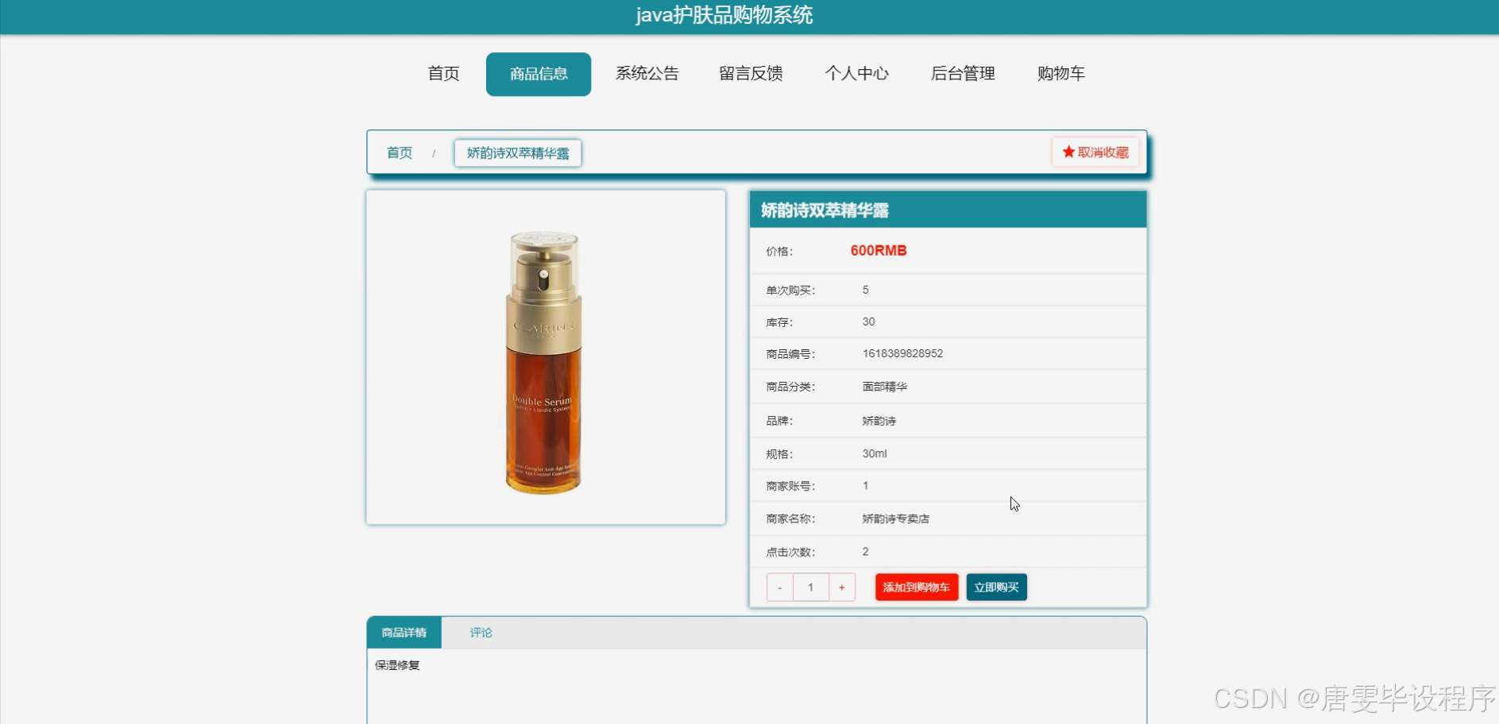Go to 留言反馈 page
Viewport: 1499px width, 724px height.
pos(751,74)
